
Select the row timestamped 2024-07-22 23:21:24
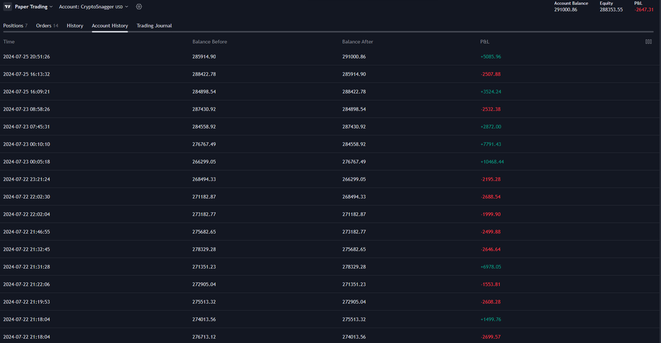[x=330, y=179]
